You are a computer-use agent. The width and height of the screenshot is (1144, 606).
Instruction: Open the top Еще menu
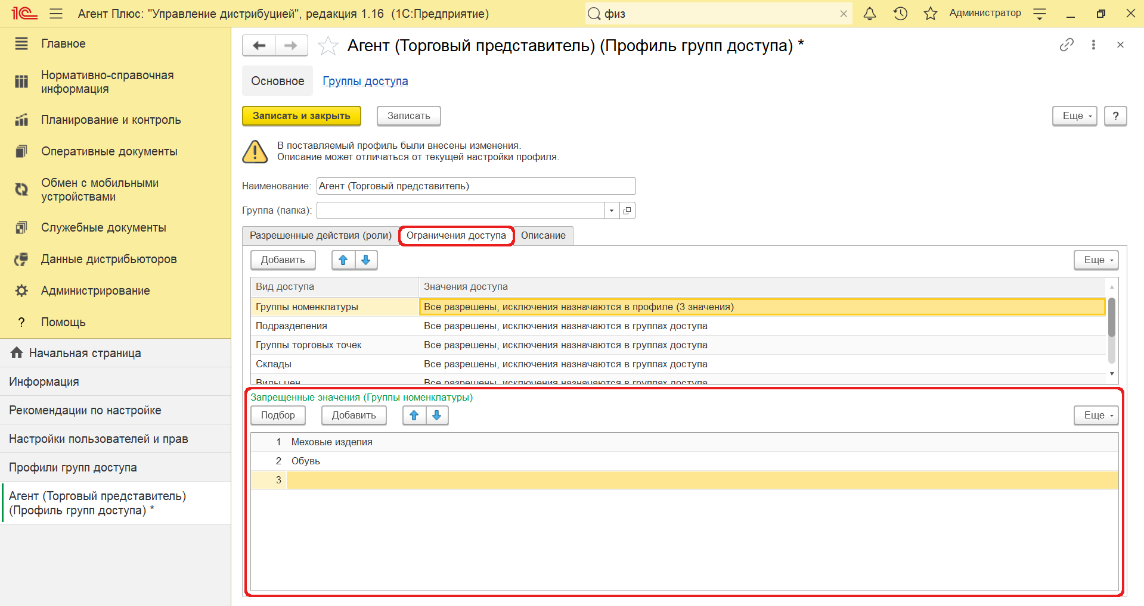1075,116
